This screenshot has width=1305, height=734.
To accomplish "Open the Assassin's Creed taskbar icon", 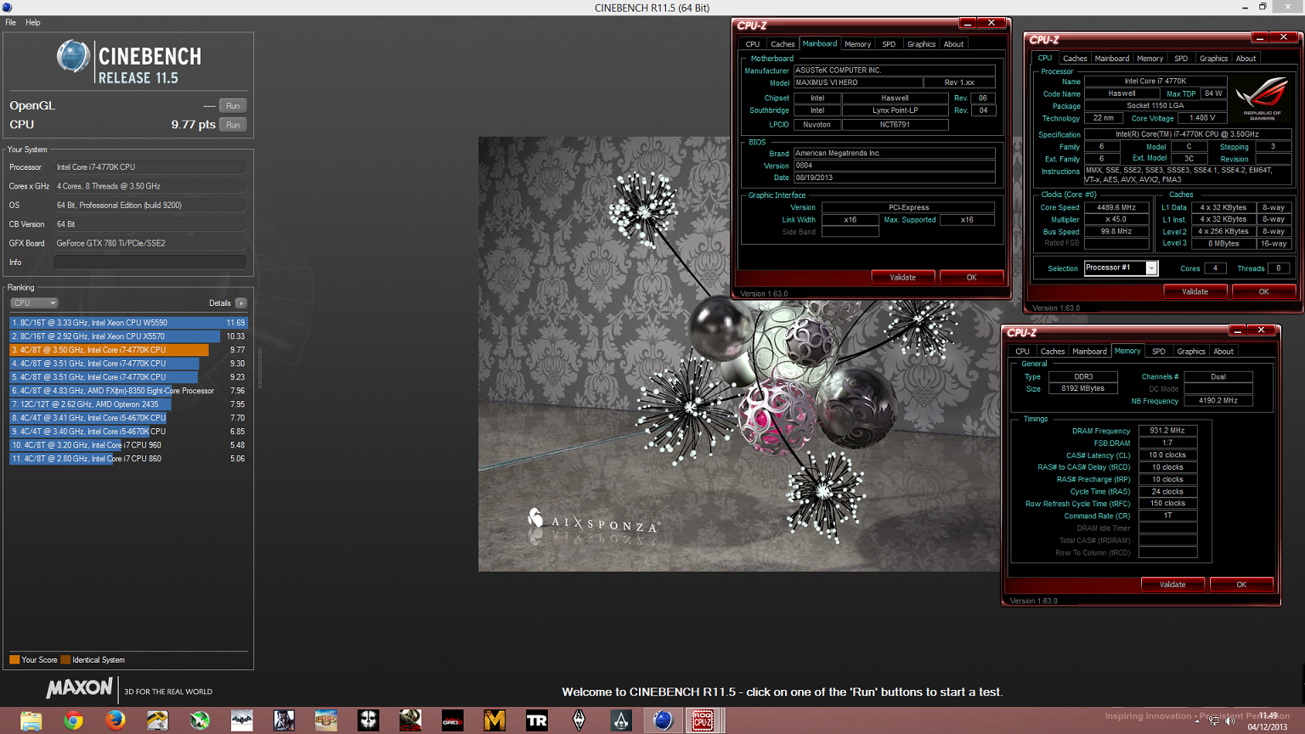I will 621,720.
